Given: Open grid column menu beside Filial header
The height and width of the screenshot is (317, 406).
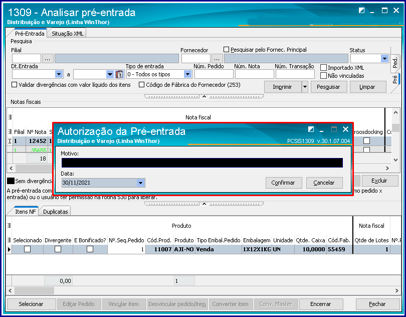Looking at the screenshot, I should coord(10,132).
